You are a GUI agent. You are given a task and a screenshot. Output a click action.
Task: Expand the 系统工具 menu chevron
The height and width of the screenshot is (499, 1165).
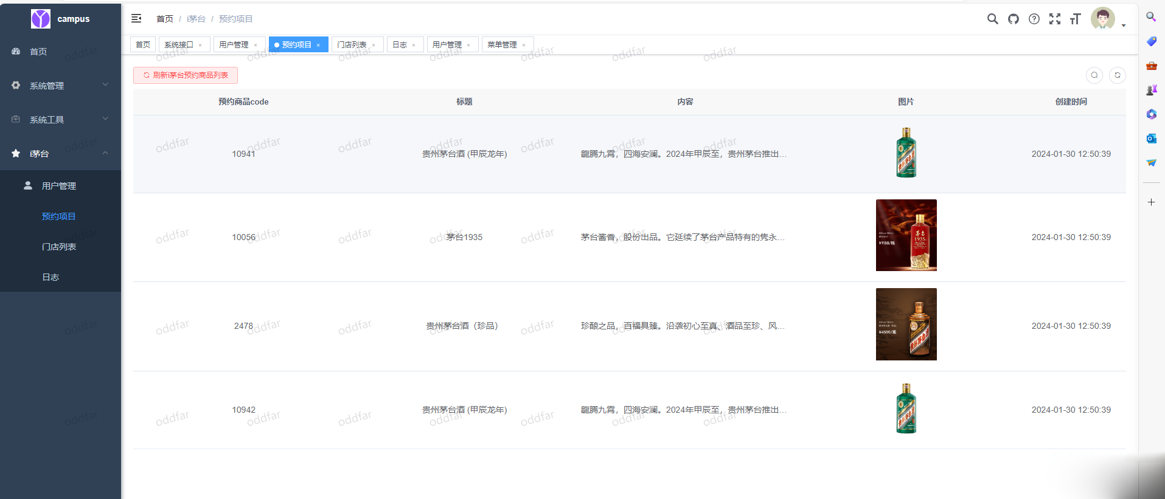pyautogui.click(x=105, y=119)
